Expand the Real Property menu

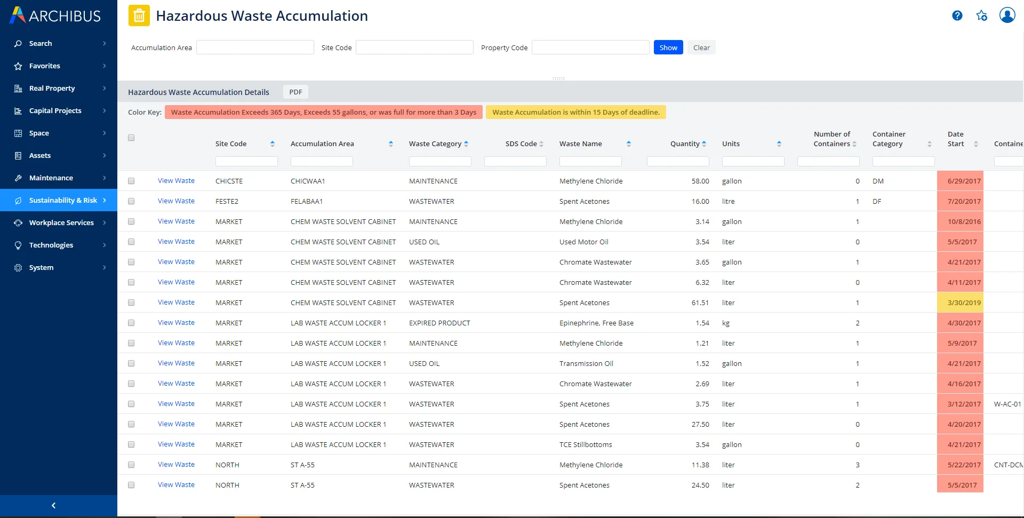point(59,88)
